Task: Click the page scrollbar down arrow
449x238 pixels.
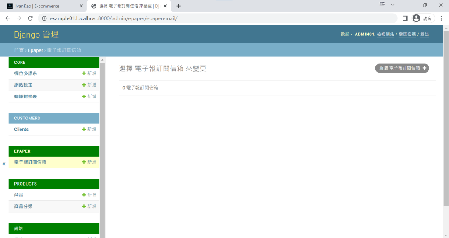Action: pos(446,235)
